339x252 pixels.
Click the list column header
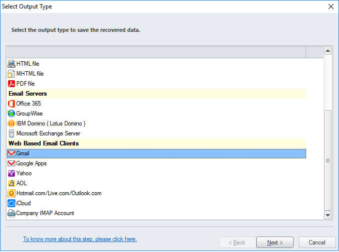(157, 52)
